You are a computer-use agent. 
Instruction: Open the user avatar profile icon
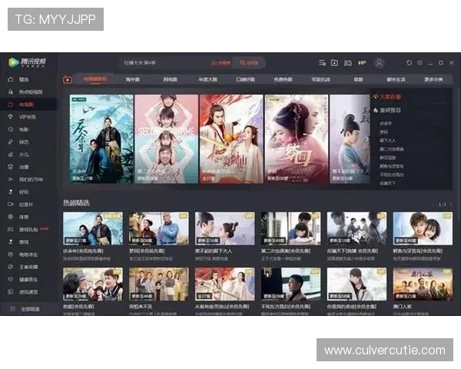(x=380, y=63)
